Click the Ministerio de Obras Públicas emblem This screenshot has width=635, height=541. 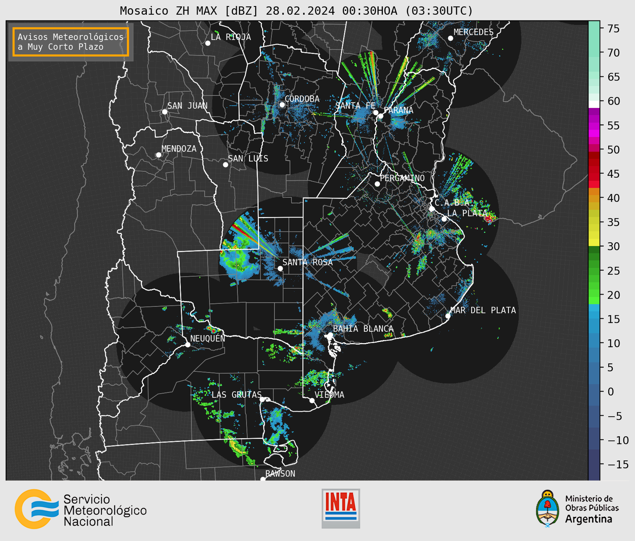coord(548,509)
